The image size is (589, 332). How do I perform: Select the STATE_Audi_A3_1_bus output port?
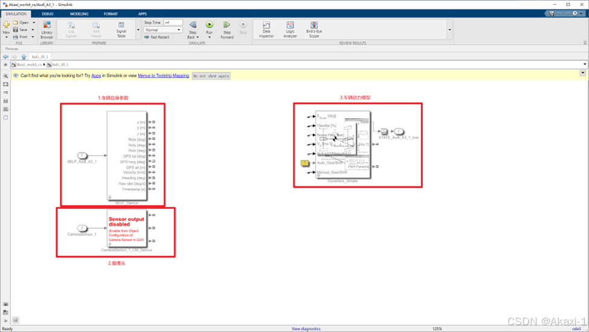[399, 131]
